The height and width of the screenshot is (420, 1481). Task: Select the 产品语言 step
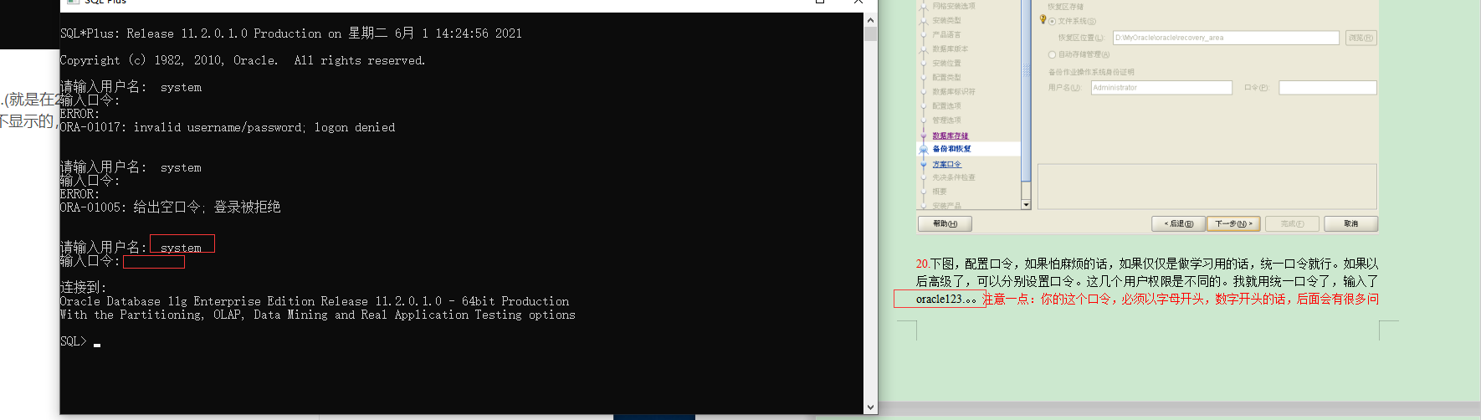tap(946, 34)
